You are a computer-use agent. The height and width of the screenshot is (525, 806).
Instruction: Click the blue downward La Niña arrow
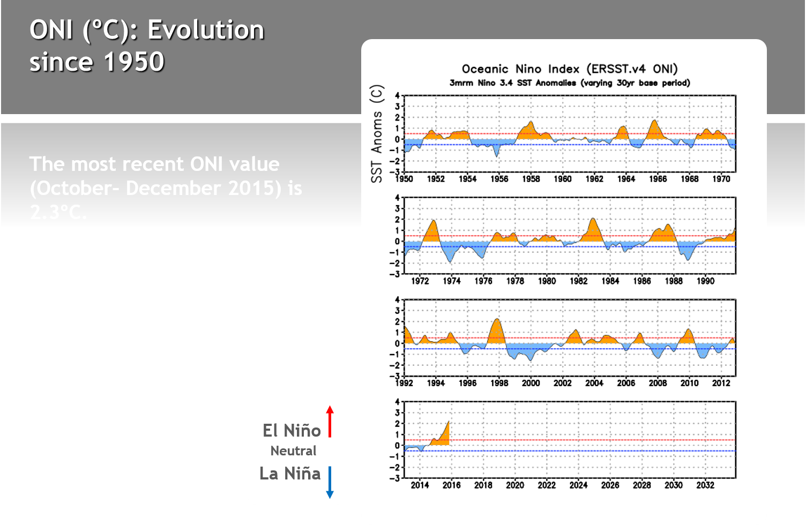click(330, 483)
